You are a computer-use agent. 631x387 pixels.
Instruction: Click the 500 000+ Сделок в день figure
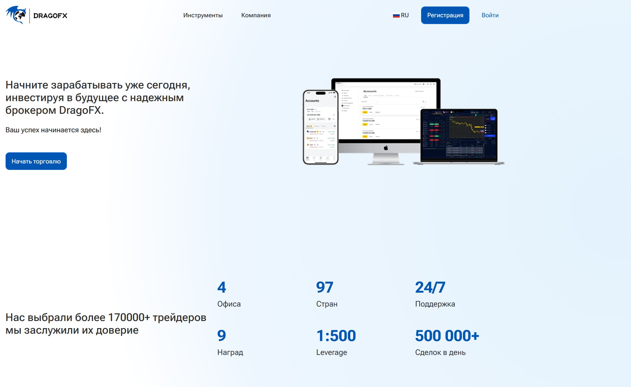tap(447, 336)
